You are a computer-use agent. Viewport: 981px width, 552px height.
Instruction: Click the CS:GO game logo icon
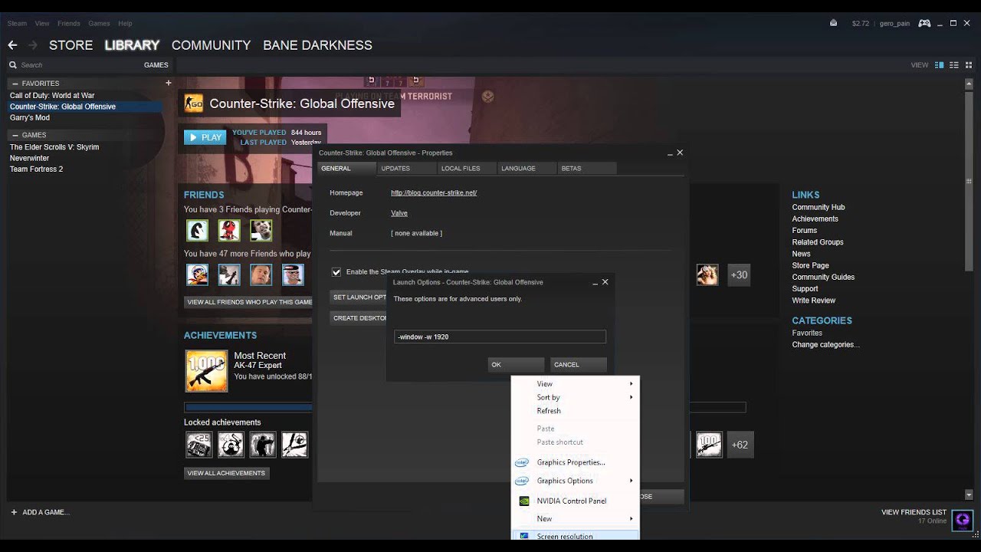194,103
